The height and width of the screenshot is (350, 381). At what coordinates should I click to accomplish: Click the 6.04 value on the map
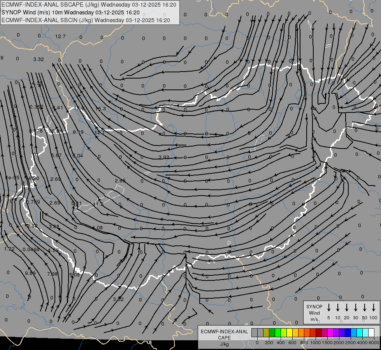(78, 156)
